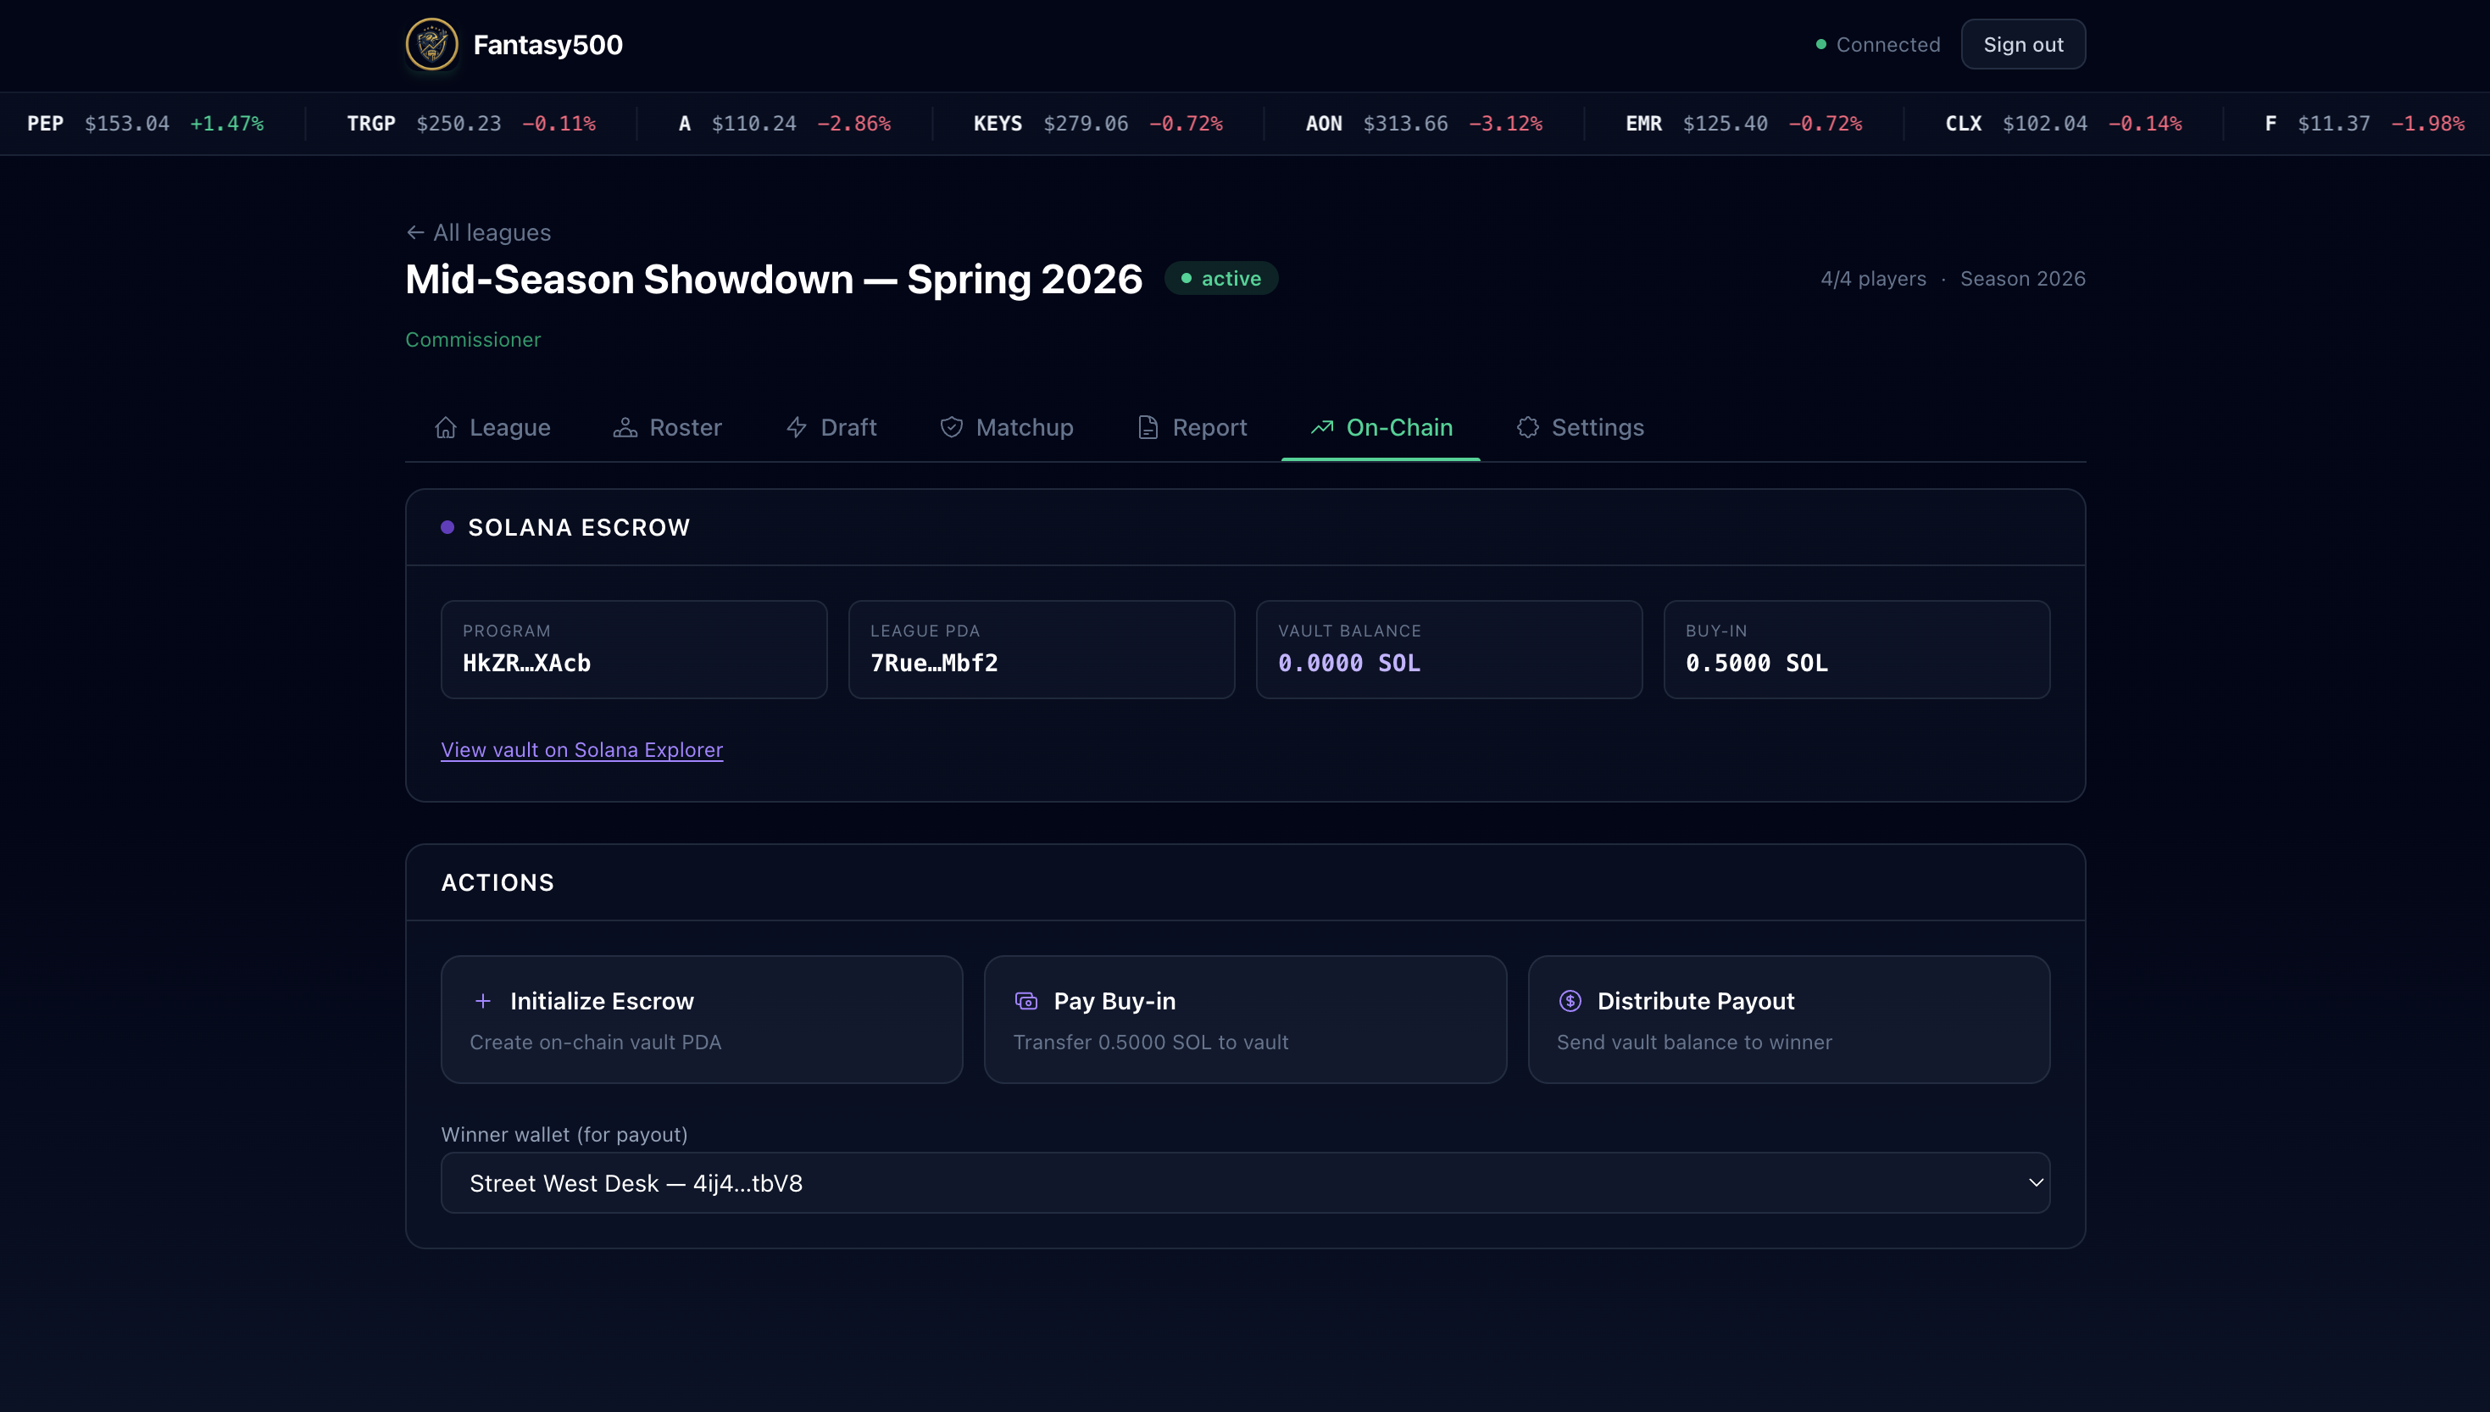Open the Winner wallet dropdown
This screenshot has width=2490, height=1412.
(x=1244, y=1183)
